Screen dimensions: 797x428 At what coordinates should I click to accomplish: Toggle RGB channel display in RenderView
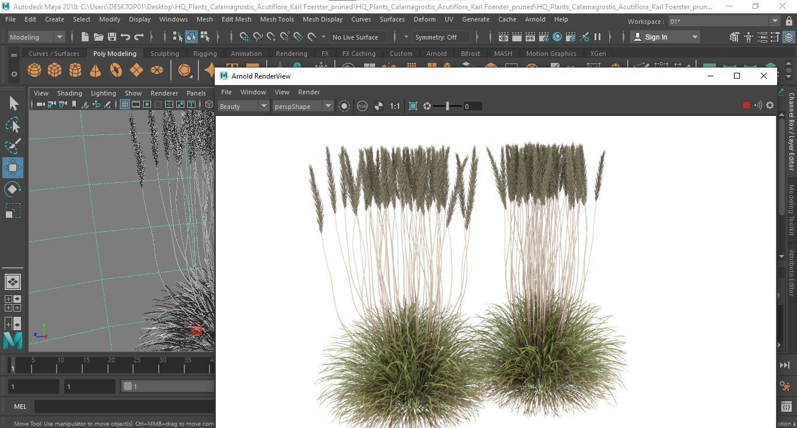tap(362, 106)
